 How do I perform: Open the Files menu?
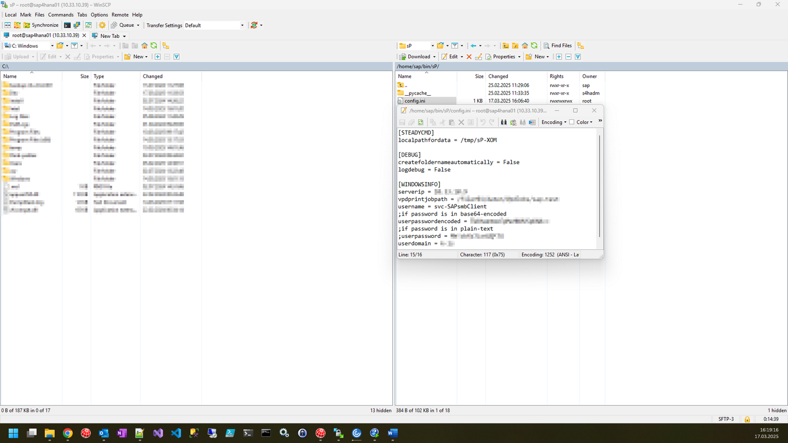click(x=39, y=15)
